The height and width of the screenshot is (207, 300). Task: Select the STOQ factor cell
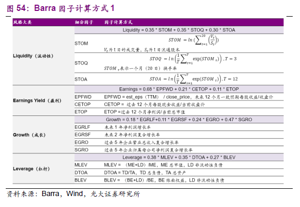(81, 63)
